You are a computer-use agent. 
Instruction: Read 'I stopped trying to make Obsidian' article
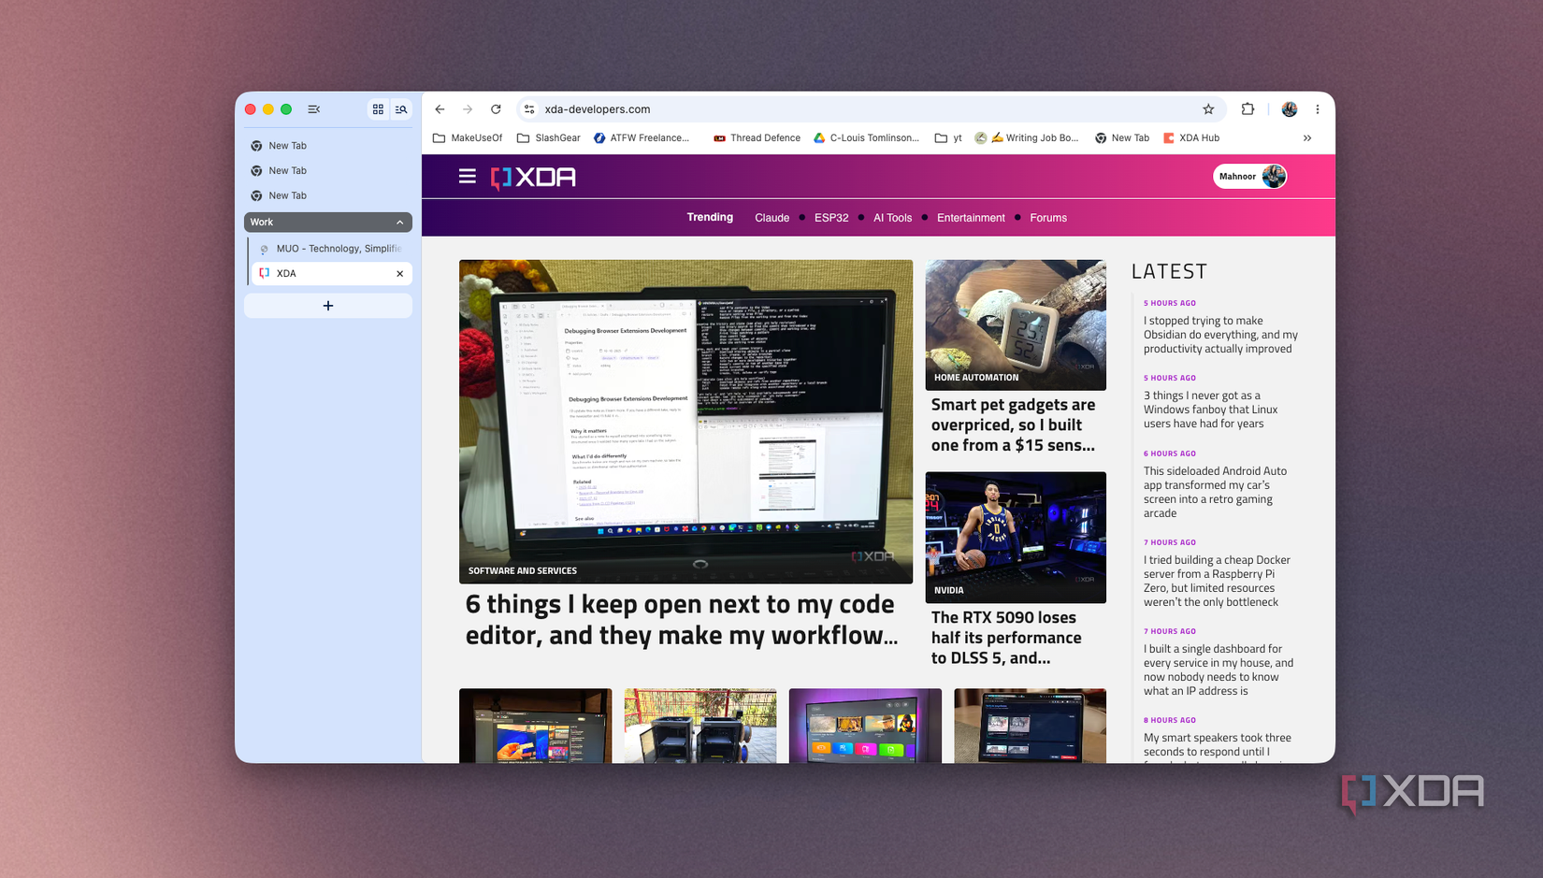point(1220,335)
